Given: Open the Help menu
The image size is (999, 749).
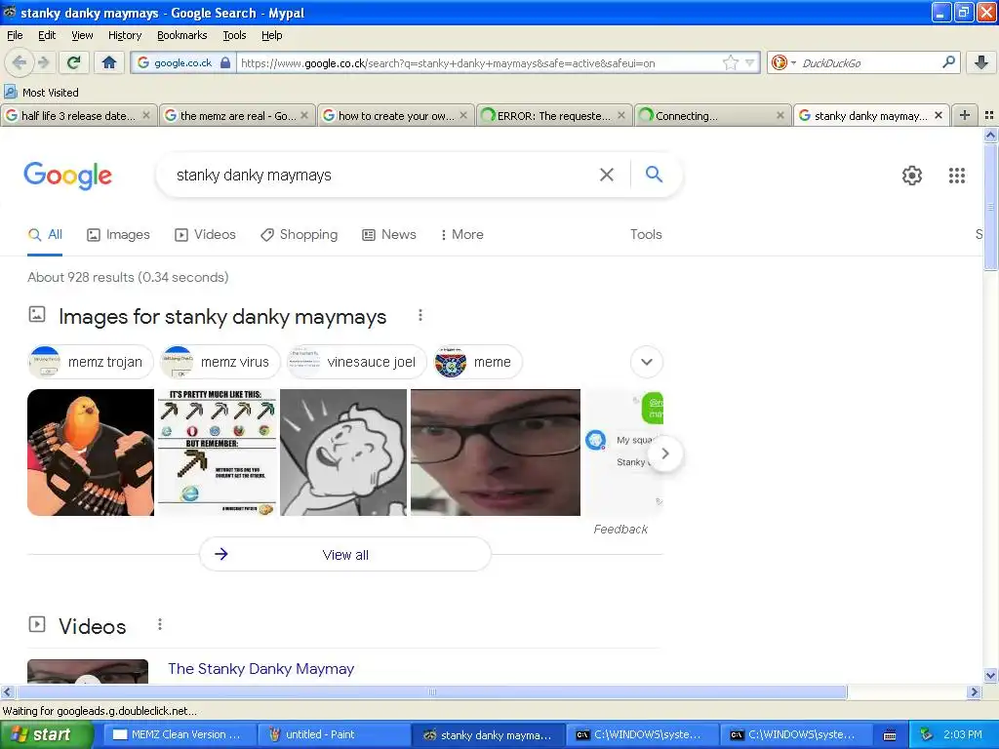Looking at the screenshot, I should 271,35.
